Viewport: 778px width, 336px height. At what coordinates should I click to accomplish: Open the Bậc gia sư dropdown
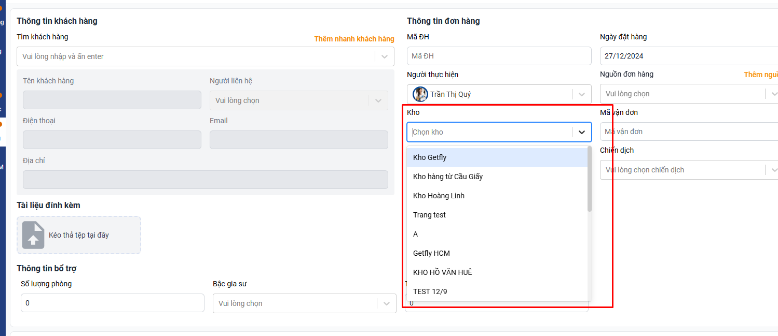click(303, 303)
